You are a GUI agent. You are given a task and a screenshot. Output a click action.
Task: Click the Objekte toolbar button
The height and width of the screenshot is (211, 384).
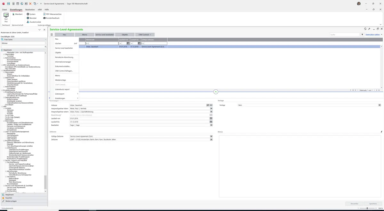click(x=125, y=35)
